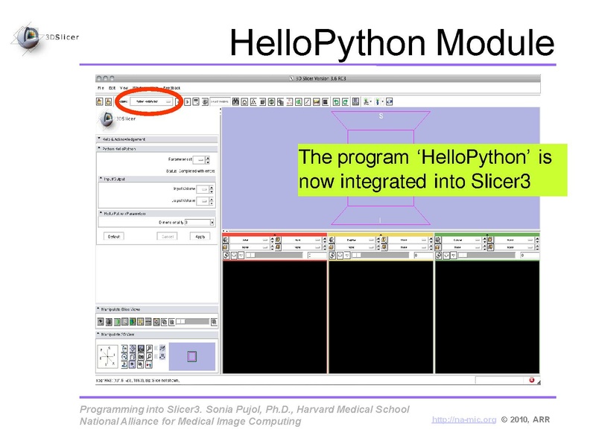Adjust the Manipulate Slice Views opacity slider
Viewport: 596px width, 447px height.
tap(192, 322)
